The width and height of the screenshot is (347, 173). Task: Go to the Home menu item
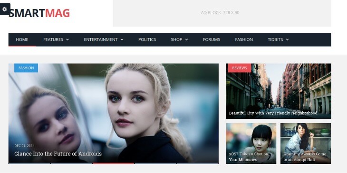(x=22, y=39)
